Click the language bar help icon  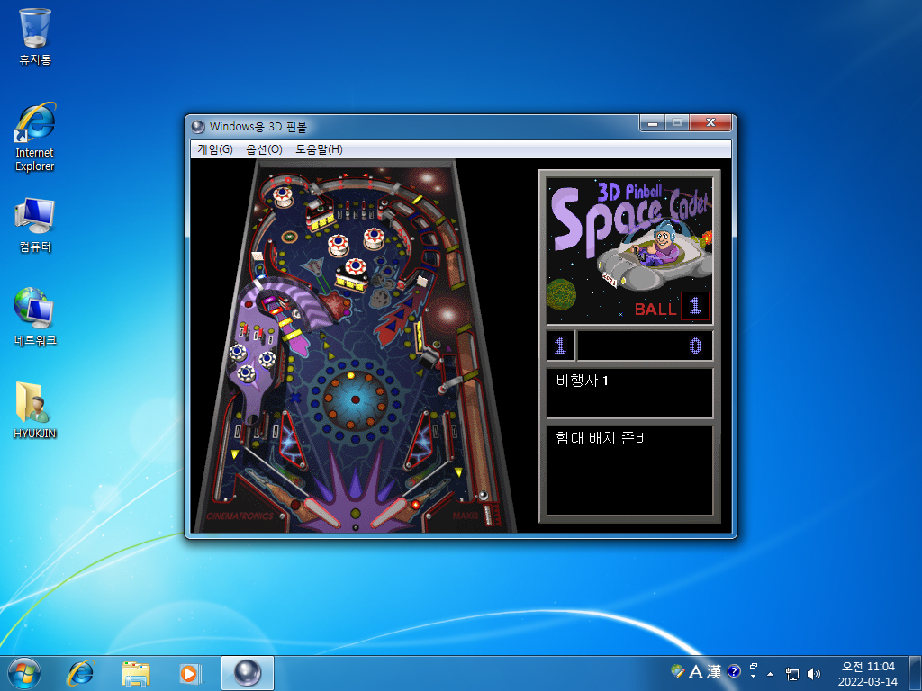(x=734, y=671)
